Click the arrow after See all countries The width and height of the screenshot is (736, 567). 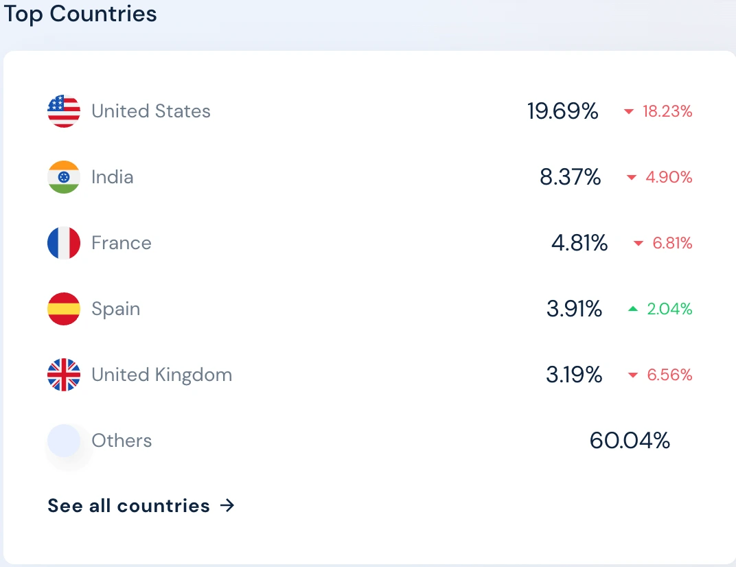click(227, 506)
